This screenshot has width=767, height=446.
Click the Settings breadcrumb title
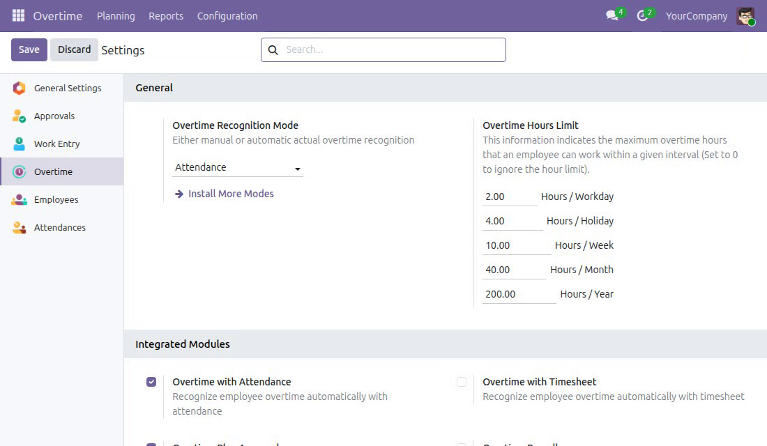[123, 50]
